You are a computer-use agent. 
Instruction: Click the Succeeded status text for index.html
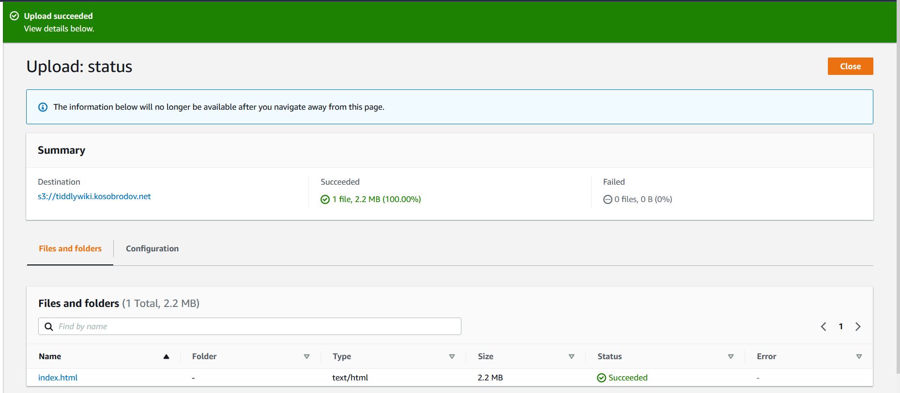pos(628,378)
